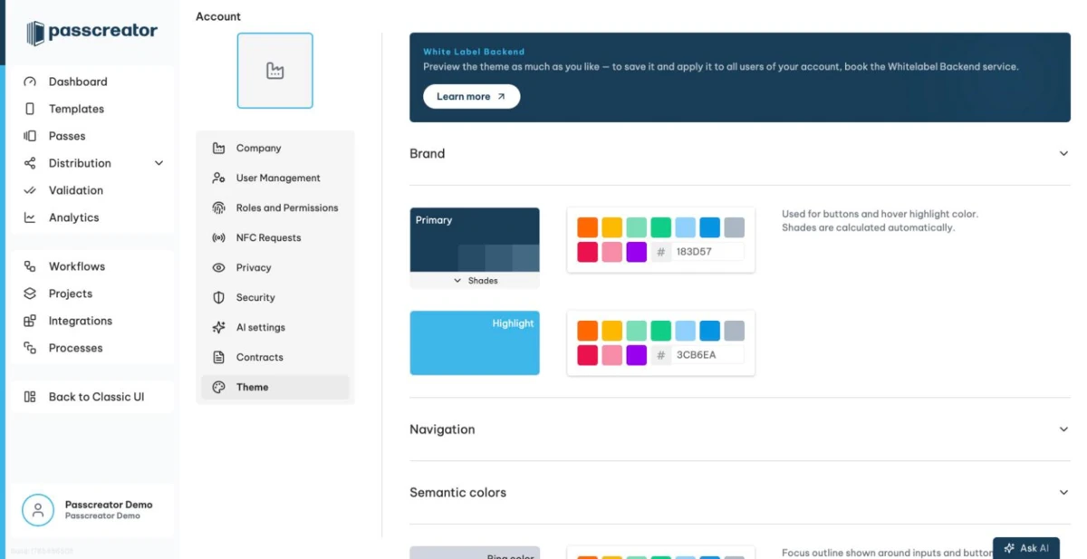Click the Roles and Permissions fingerprint icon

[x=218, y=208]
